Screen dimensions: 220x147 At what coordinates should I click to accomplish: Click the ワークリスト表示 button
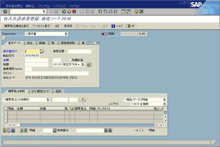pyautogui.click(x=41, y=26)
